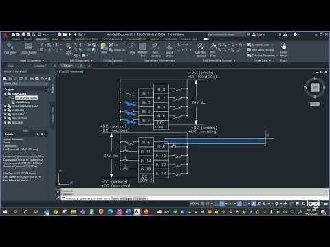330x247 pixels.
Task: Open the Panel ribbon tab
Action: tap(55, 40)
